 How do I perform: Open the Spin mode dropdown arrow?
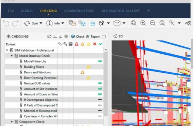(x=41, y=23)
